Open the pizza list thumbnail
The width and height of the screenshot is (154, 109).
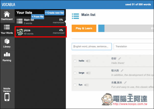[20, 32]
